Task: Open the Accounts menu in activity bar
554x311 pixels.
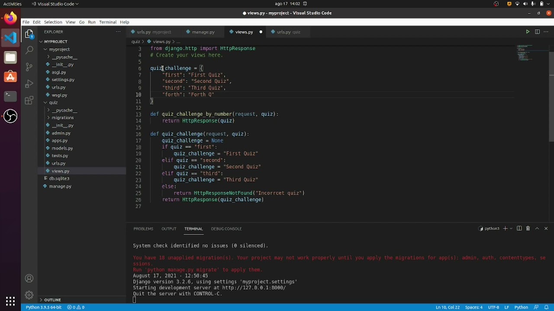Action: click(x=29, y=279)
